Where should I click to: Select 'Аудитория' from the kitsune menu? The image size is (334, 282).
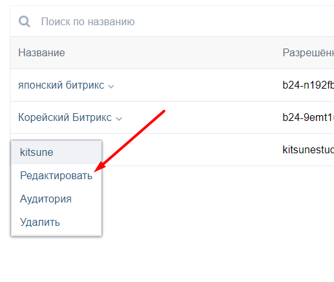[45, 199]
